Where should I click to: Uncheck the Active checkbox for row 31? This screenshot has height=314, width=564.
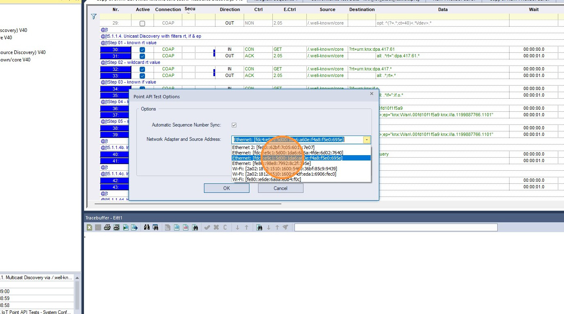point(142,56)
